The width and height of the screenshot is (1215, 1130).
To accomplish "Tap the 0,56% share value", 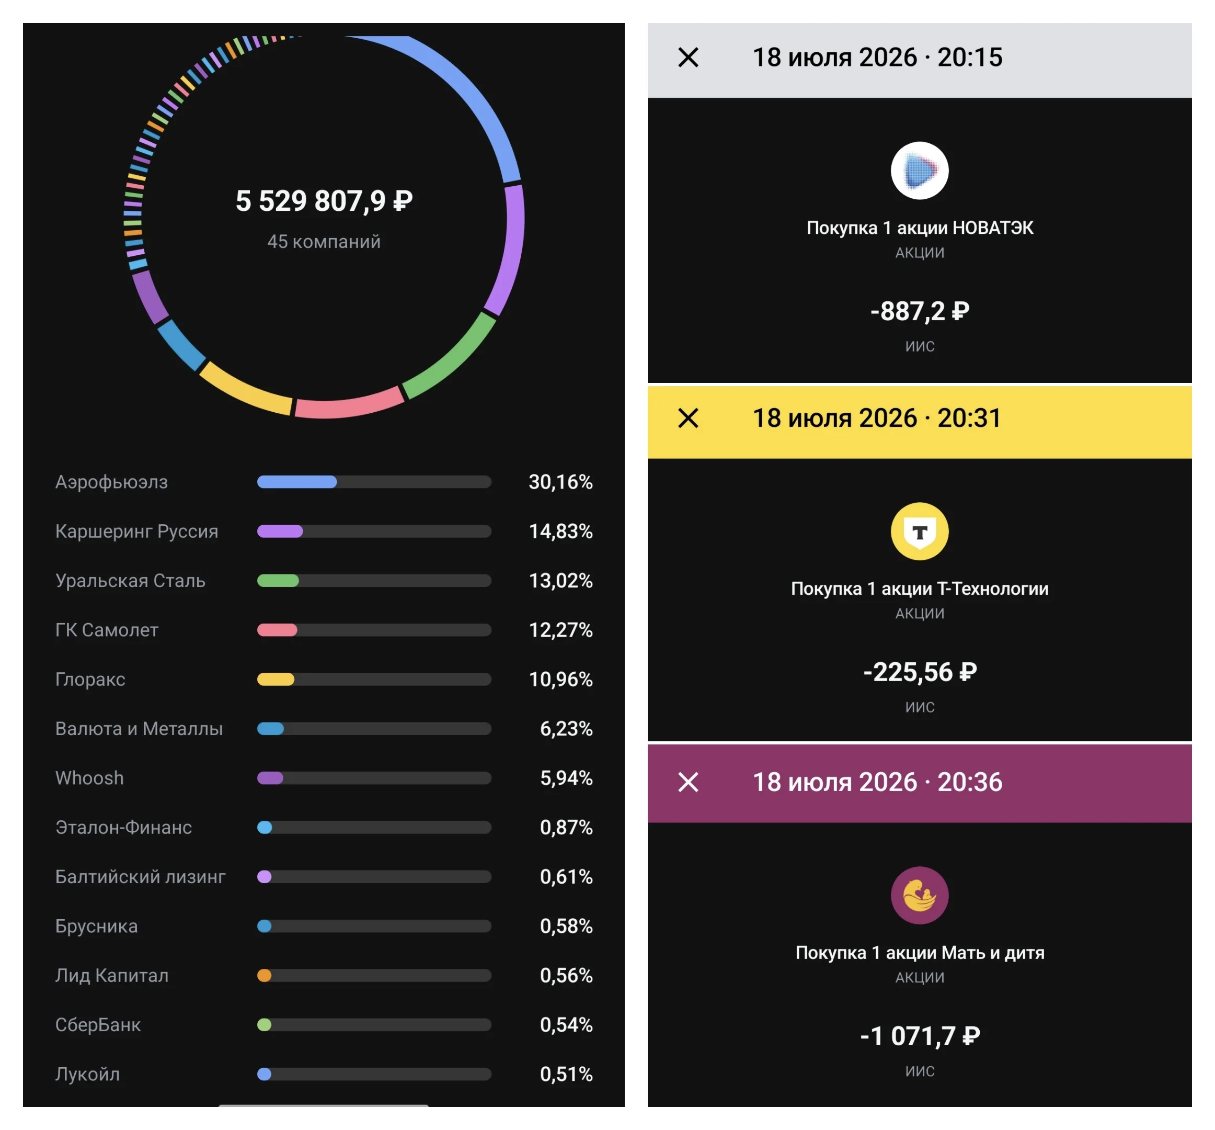I will point(566,975).
